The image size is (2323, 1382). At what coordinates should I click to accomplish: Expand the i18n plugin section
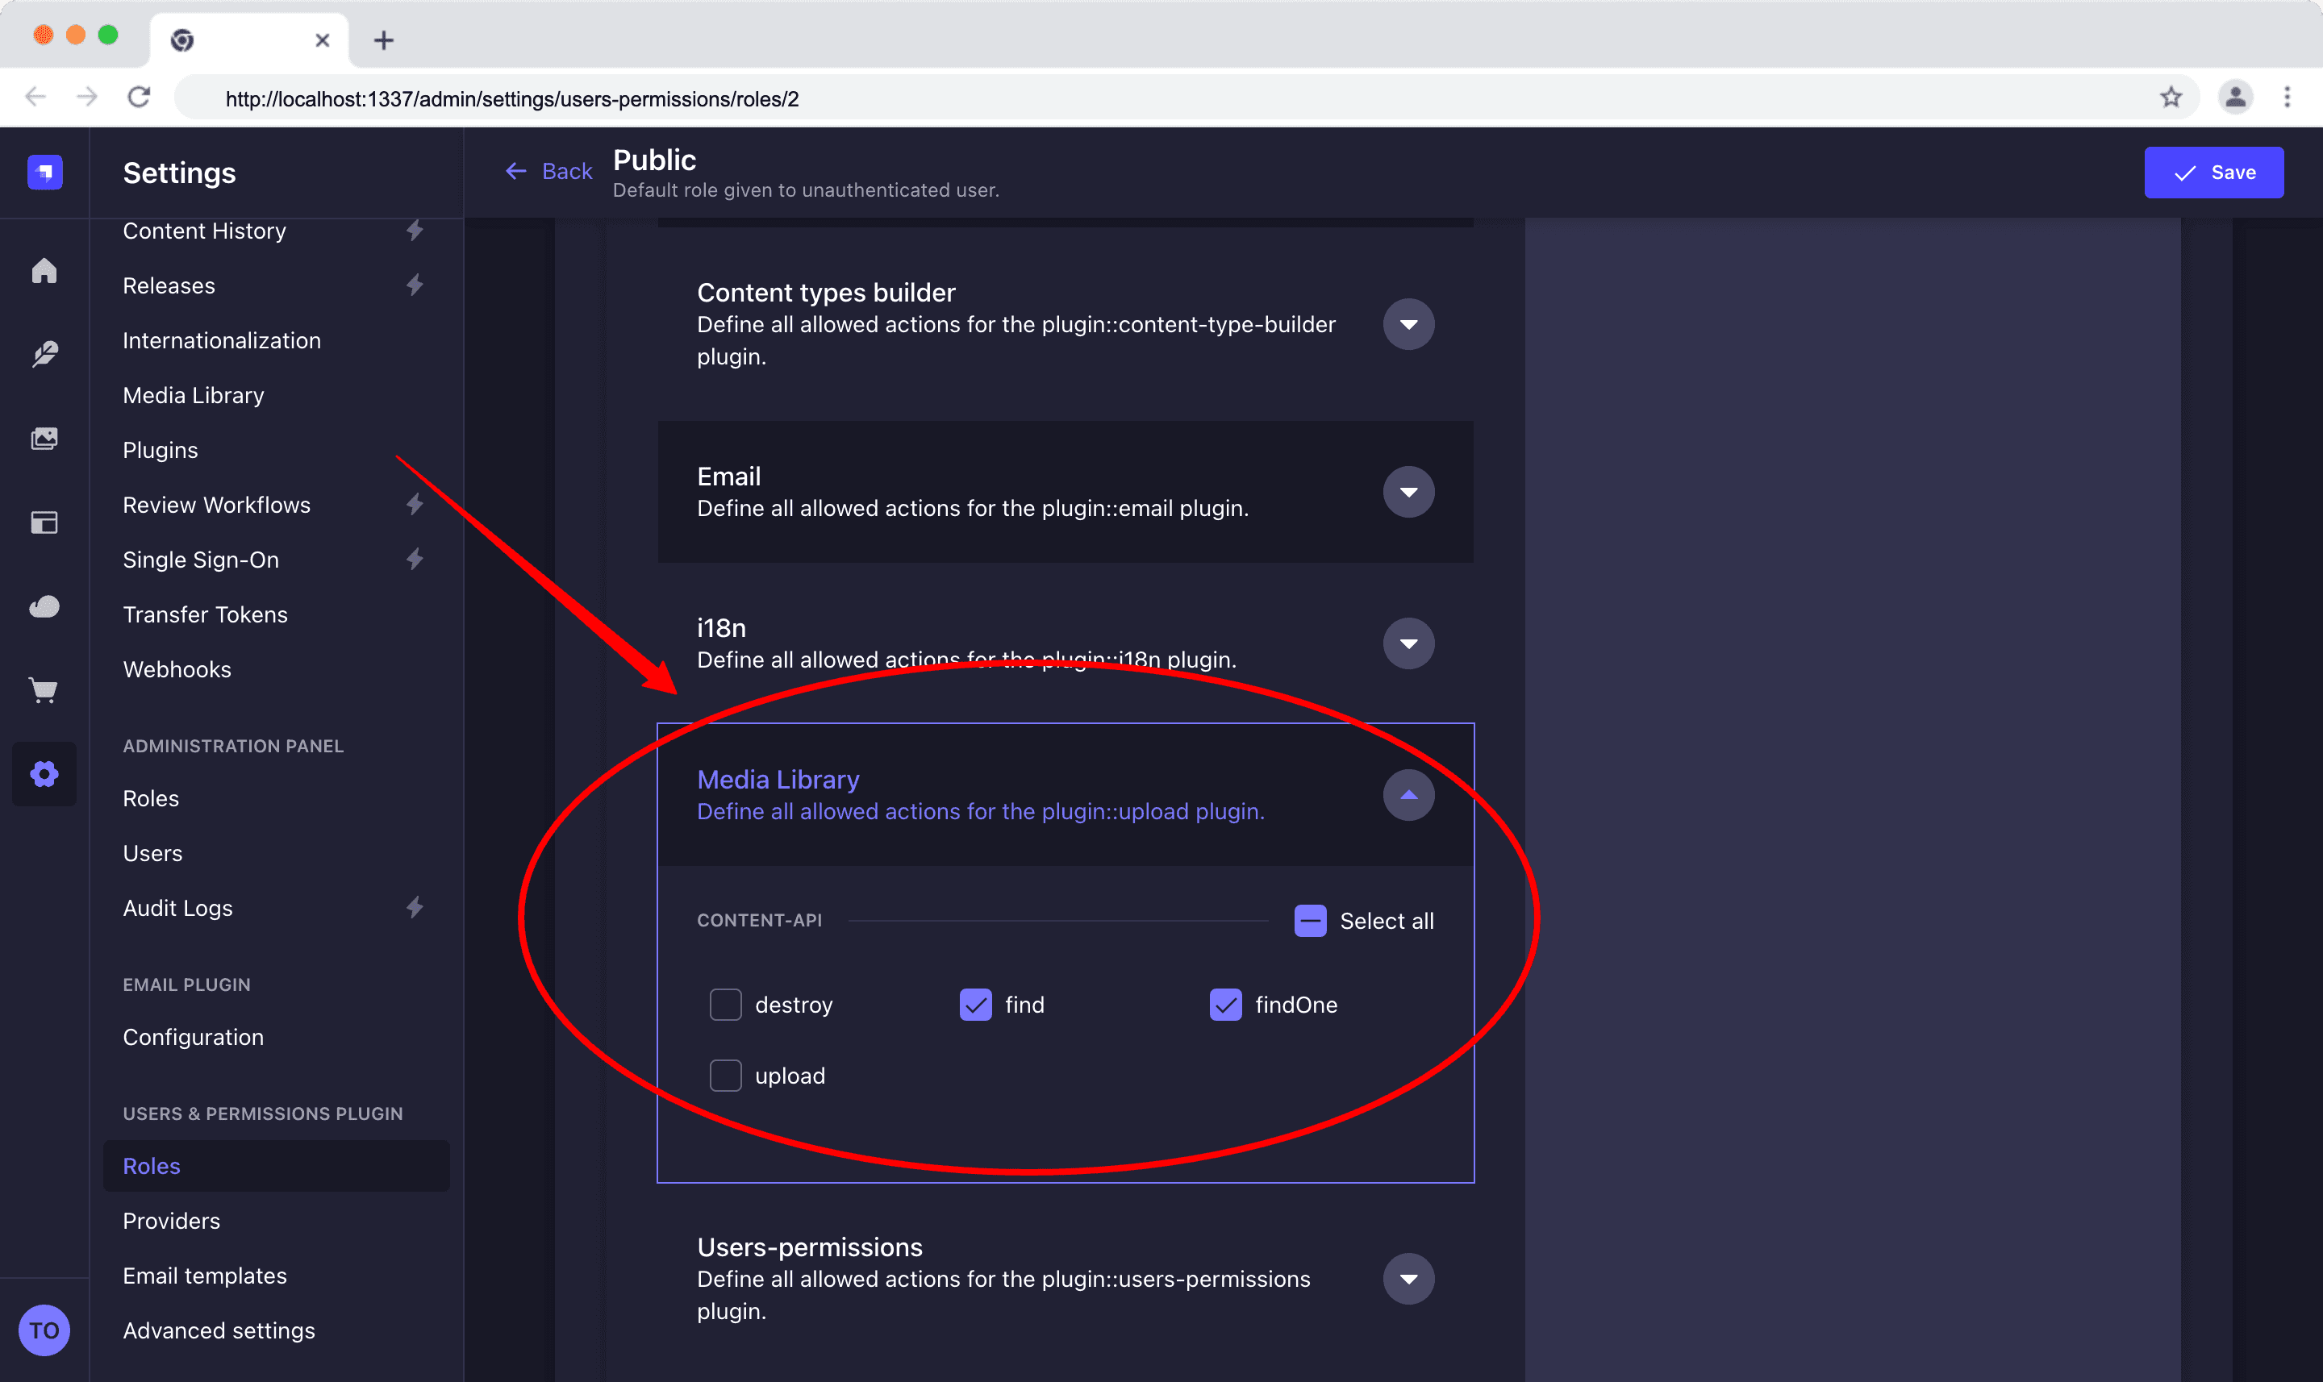1408,643
